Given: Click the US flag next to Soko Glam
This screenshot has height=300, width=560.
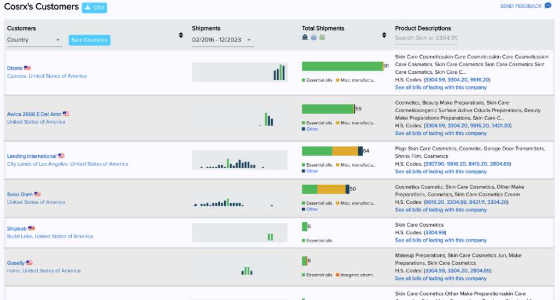Looking at the screenshot, I should point(38,194).
